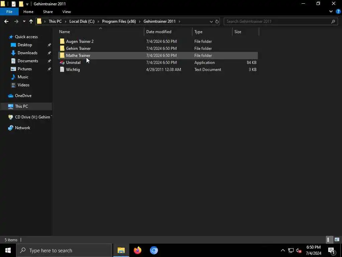Screen dimensions: 342x257
Task: Open the File ribbon tab
Action: 9,12
